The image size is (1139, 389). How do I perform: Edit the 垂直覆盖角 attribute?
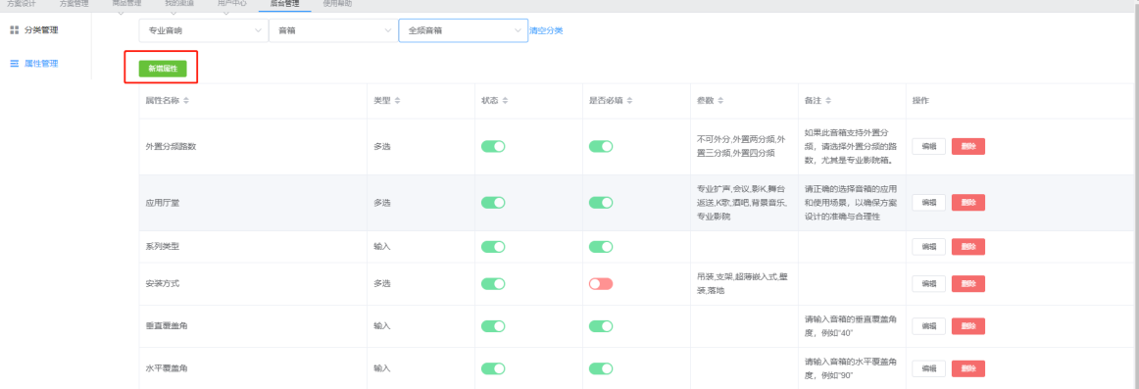click(x=928, y=326)
